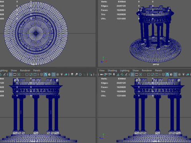191x143 pixels.
Task: Open Renderer menu of bottom-left panel
Action: 25,70
